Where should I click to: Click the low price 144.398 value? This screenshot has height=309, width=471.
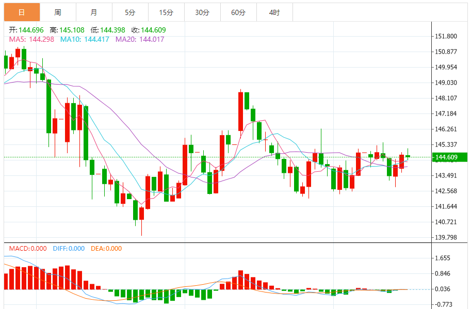click(112, 30)
